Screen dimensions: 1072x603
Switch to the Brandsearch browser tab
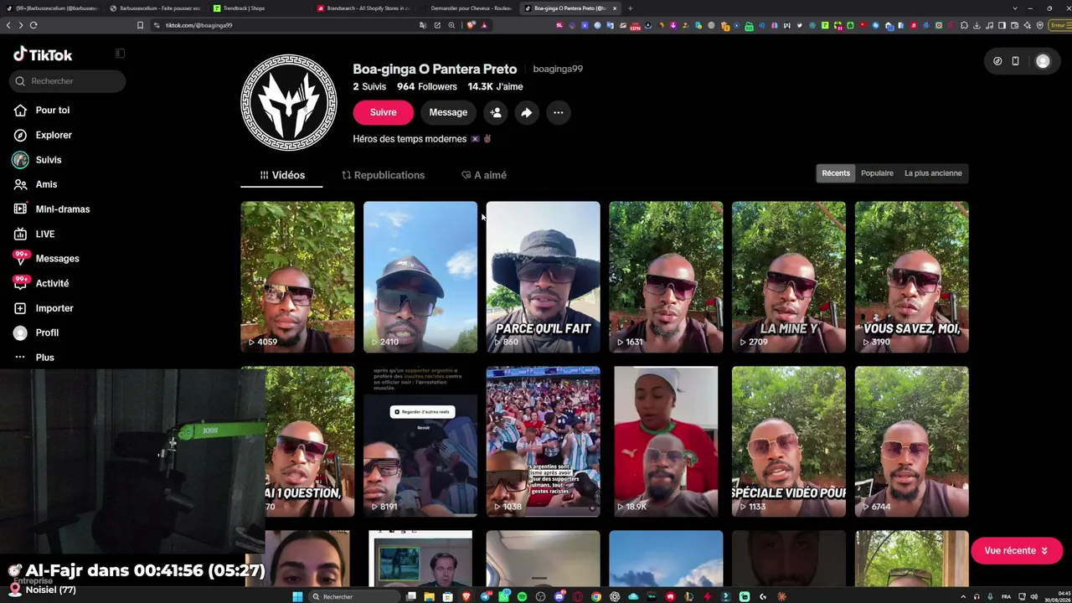click(x=362, y=8)
